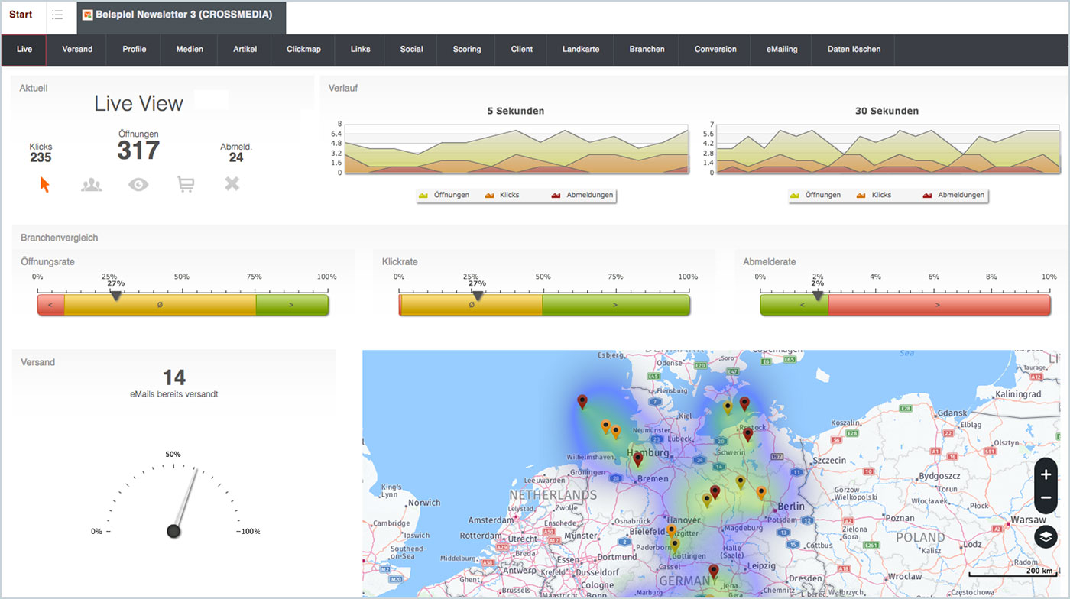1070x599 pixels.
Task: Toggle Abmeldungen series in 5 Sekunden legend
Action: (581, 196)
